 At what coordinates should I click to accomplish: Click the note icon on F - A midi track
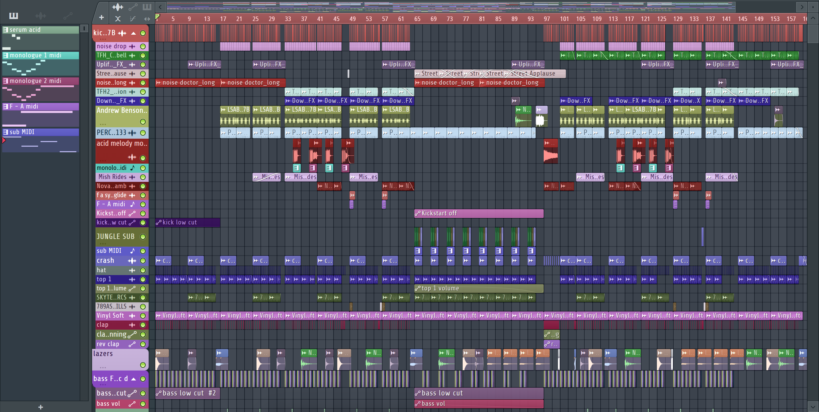click(132, 204)
